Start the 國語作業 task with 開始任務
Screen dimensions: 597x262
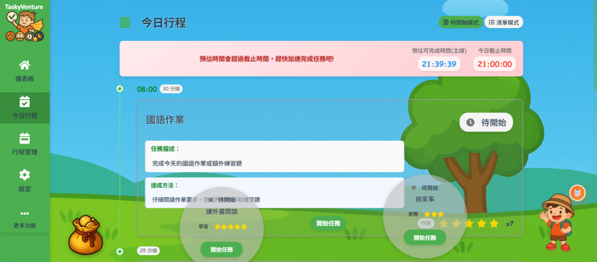click(328, 223)
